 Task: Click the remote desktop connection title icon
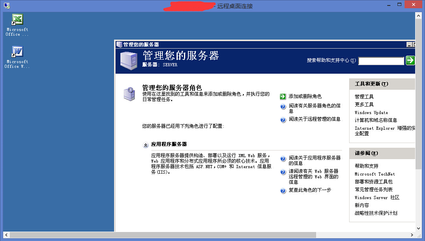click(7, 5)
